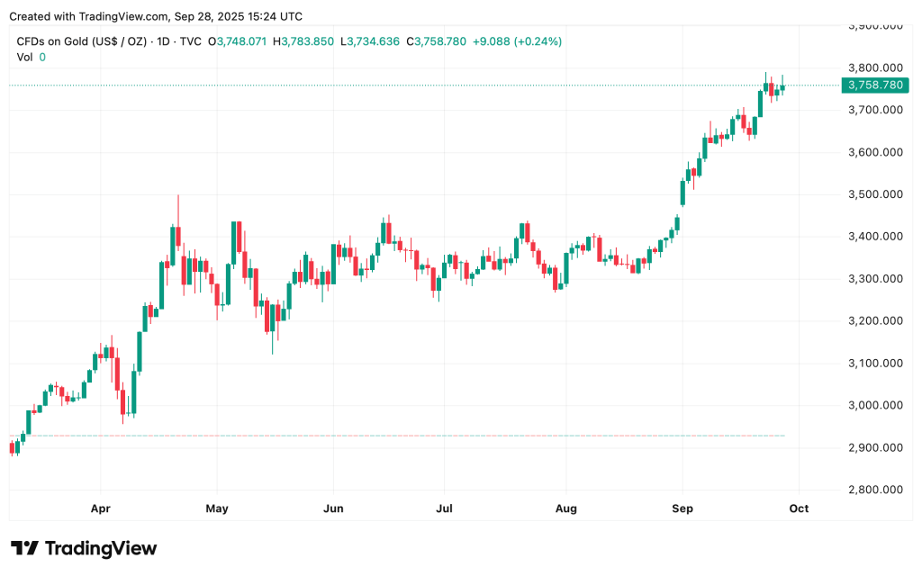922x576 pixels.
Task: Click the current price label 3,758.780
Action: (873, 85)
